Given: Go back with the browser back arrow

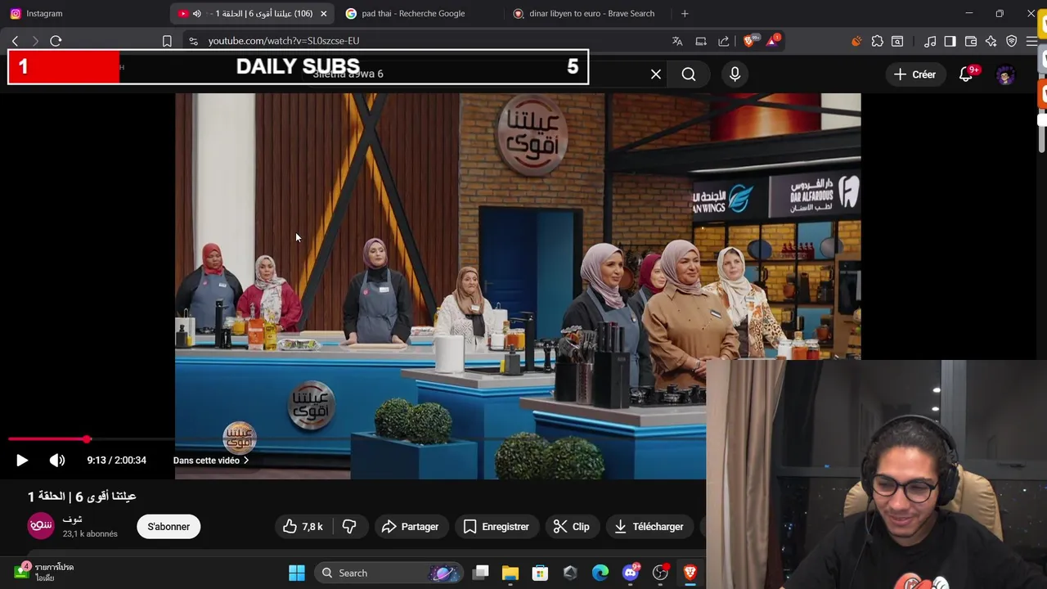Looking at the screenshot, I should click(15, 41).
